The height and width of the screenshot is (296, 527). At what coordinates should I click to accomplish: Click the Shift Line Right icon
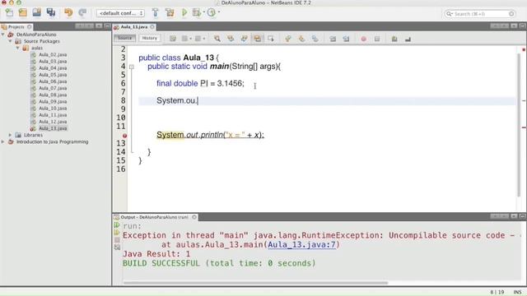click(346, 39)
